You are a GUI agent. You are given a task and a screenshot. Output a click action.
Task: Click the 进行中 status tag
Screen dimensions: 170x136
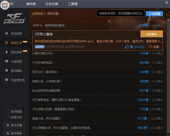pos(40,47)
